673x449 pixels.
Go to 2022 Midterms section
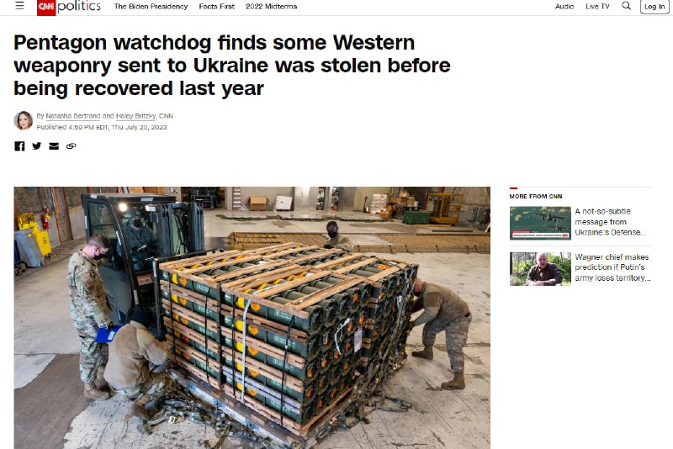pos(271,7)
